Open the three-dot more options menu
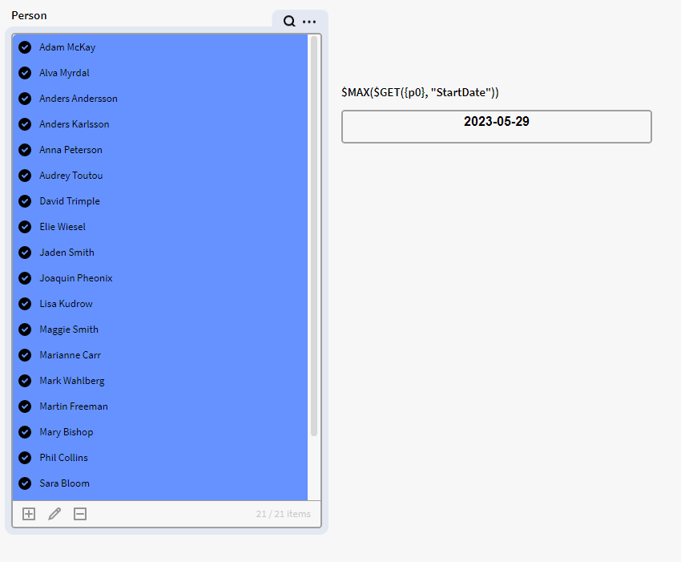681x562 pixels. [x=309, y=22]
